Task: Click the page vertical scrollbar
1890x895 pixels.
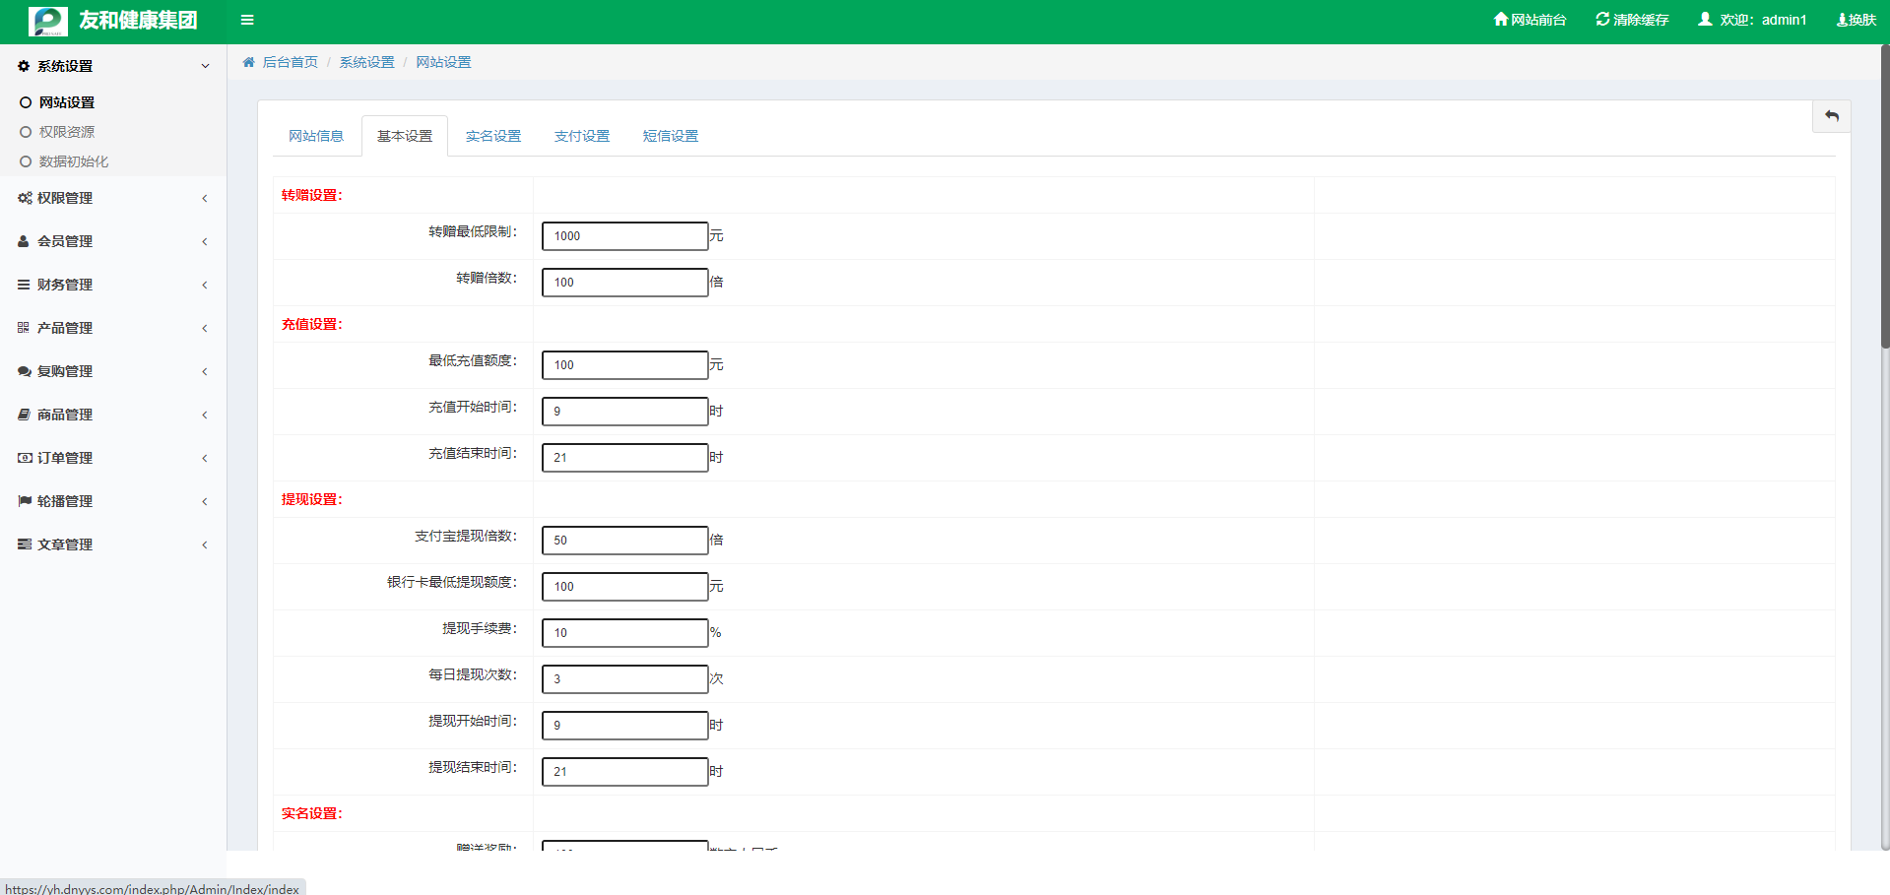Action: pyautogui.click(x=1884, y=197)
